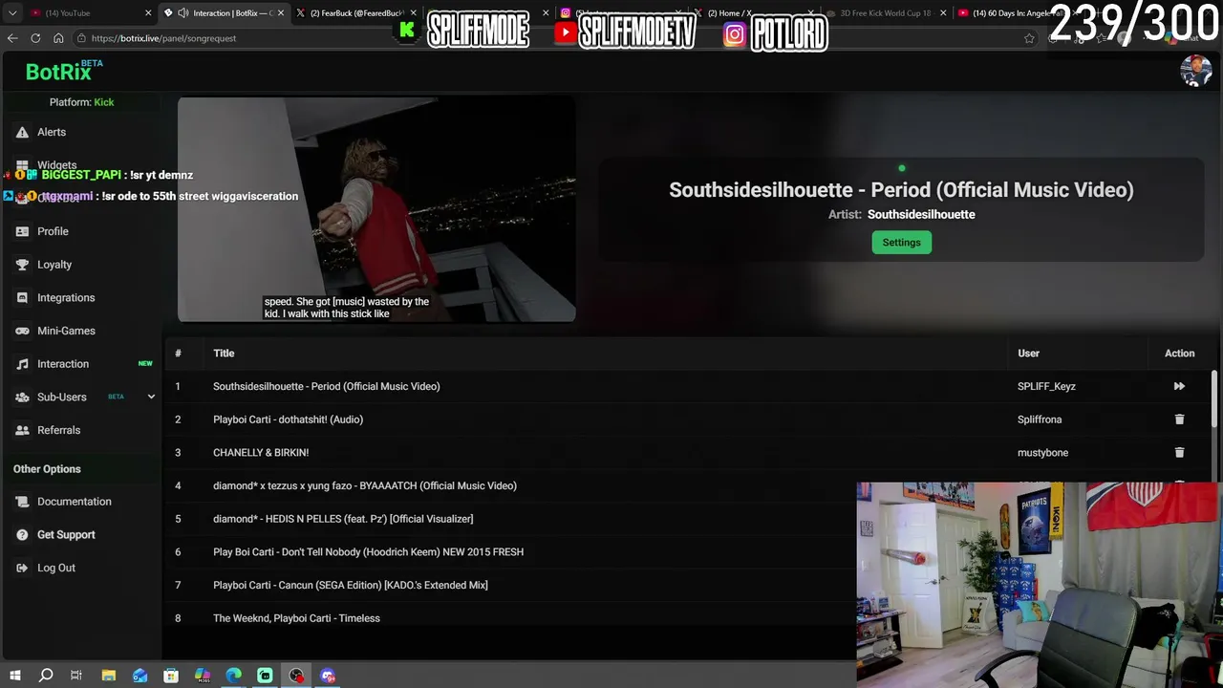Click the browser home icon
Viewport: 1223px width, 688px height.
(x=58, y=38)
